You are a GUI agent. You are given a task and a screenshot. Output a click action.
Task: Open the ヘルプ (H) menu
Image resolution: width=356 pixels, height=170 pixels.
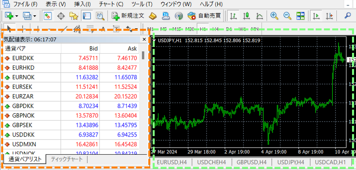tap(211, 4)
